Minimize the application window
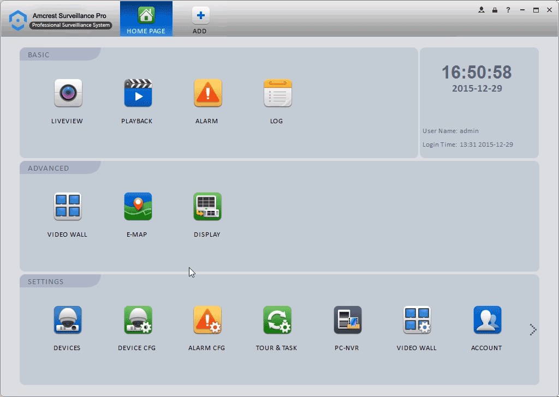This screenshot has width=559, height=397. point(522,10)
